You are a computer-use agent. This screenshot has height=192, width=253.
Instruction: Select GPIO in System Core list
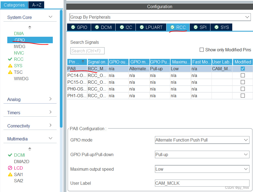click(30, 40)
